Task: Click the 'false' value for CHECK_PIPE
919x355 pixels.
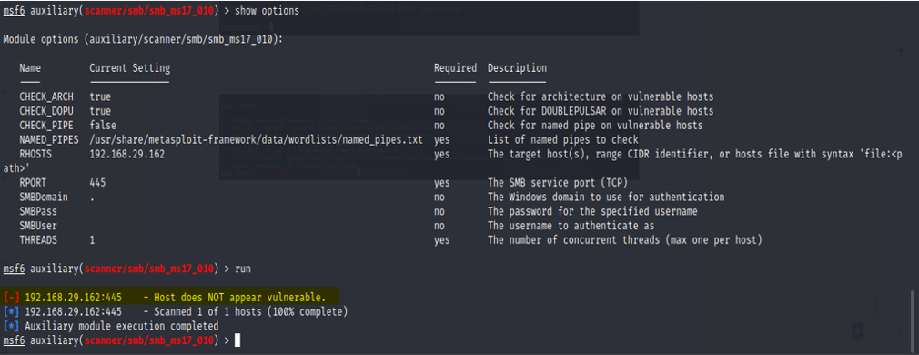Action: (103, 126)
